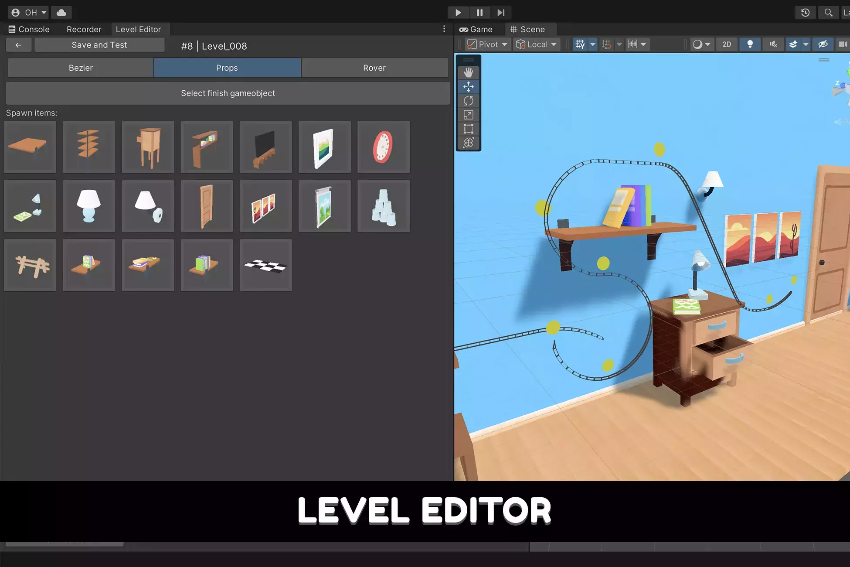Expand the OH account dropdown
Image resolution: width=850 pixels, height=567 pixels.
click(29, 13)
